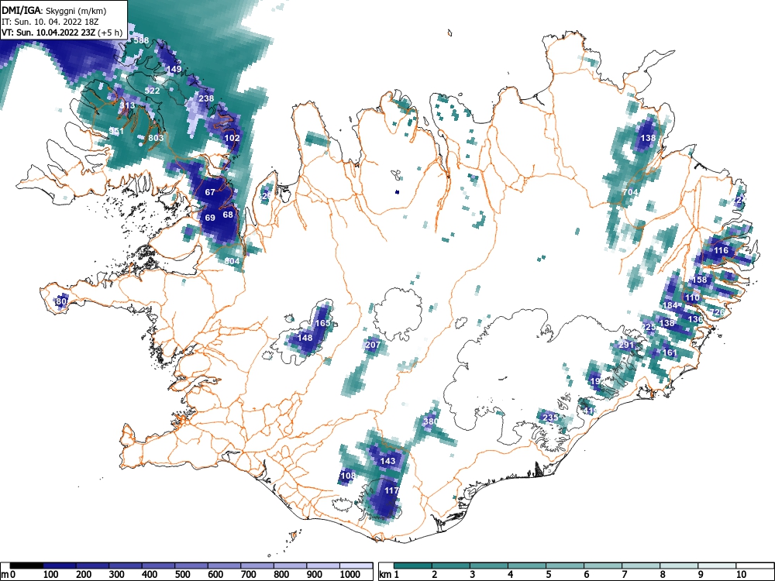
Task: Click the dark teal 1–2 km legend swatch
Action: [413, 566]
